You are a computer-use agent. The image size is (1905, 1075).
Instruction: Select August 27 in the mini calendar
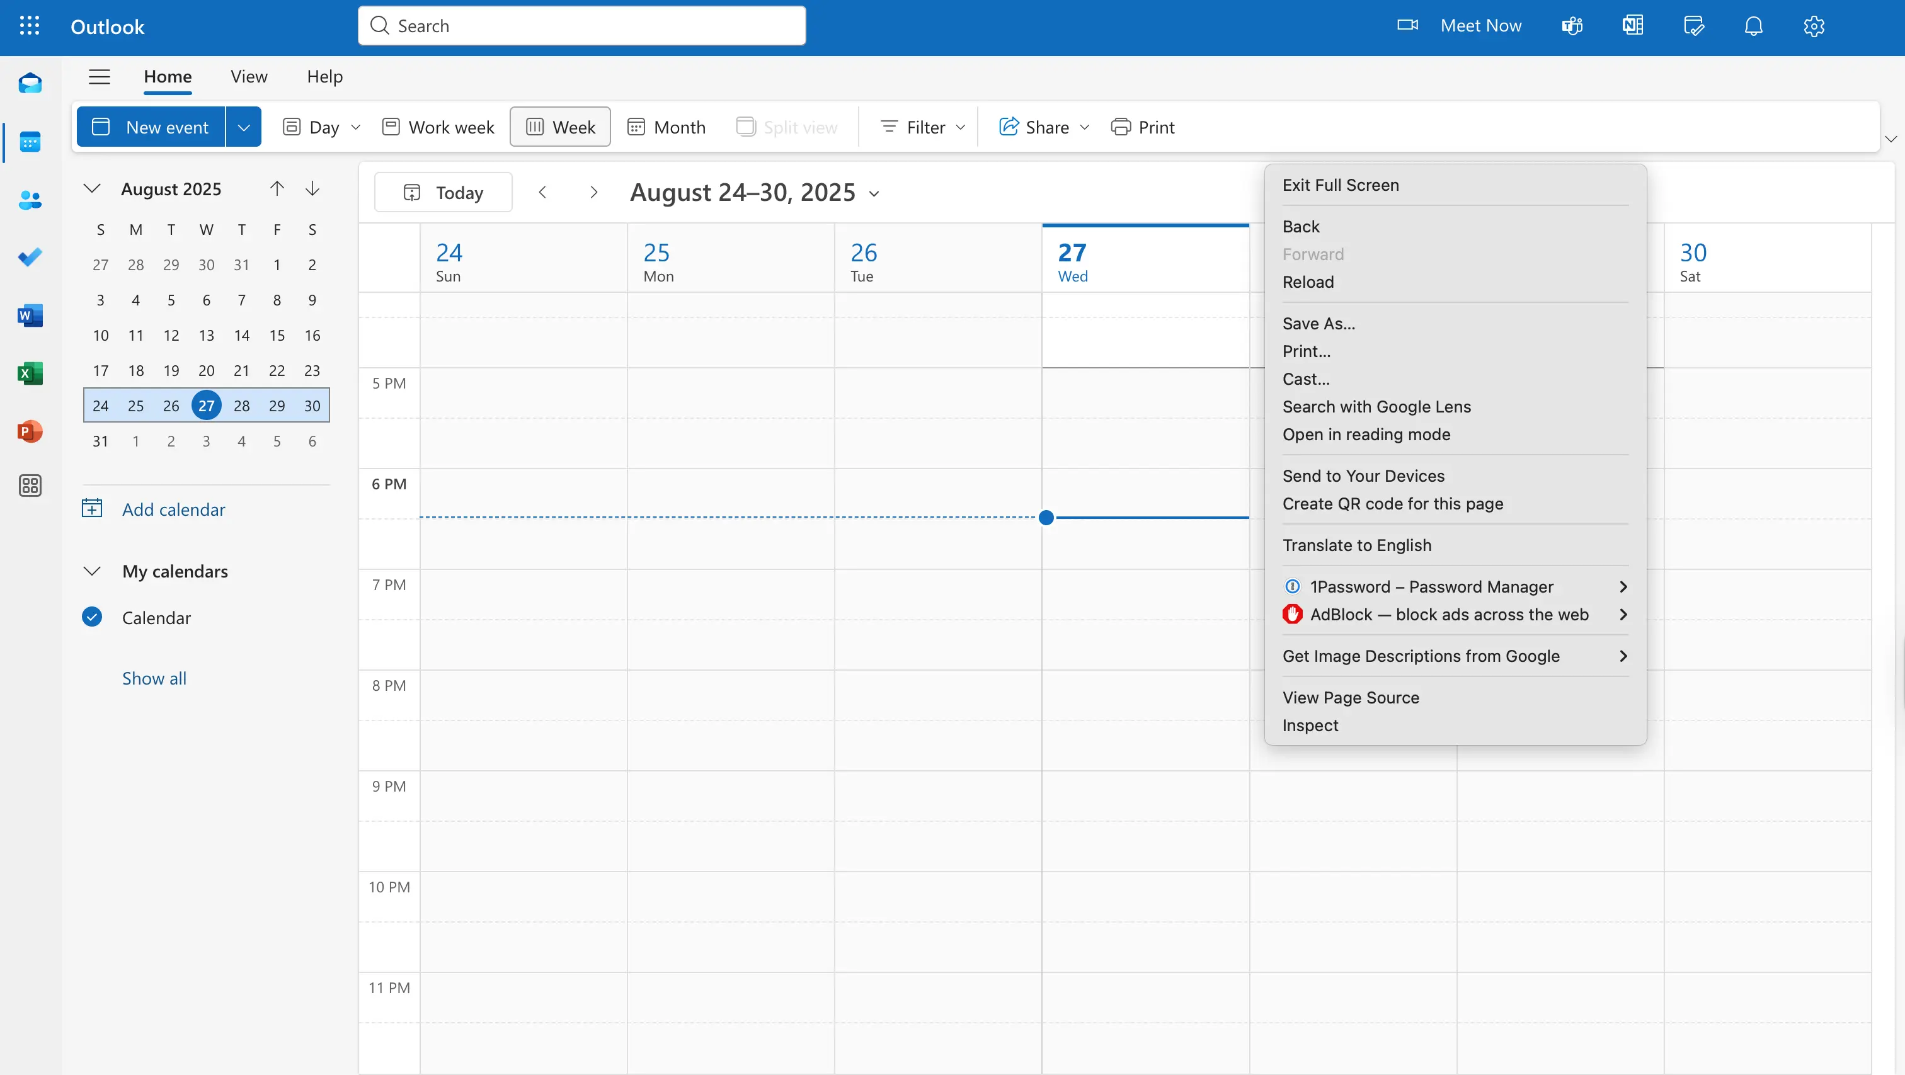point(207,405)
